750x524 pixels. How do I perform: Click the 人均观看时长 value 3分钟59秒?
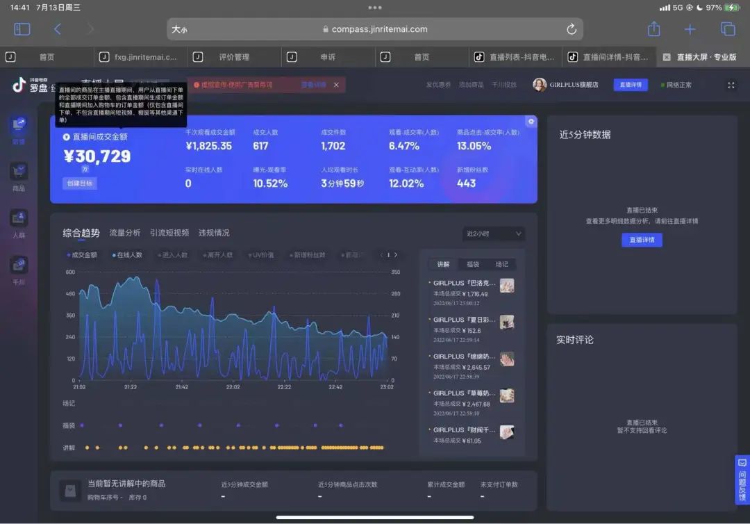(x=342, y=183)
